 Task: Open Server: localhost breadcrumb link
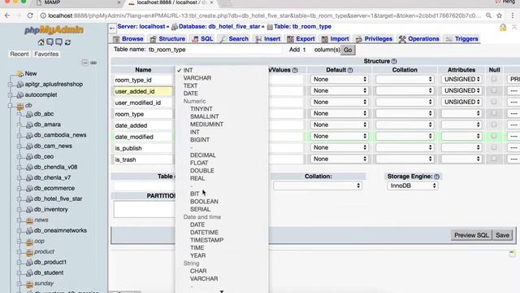coord(141,27)
